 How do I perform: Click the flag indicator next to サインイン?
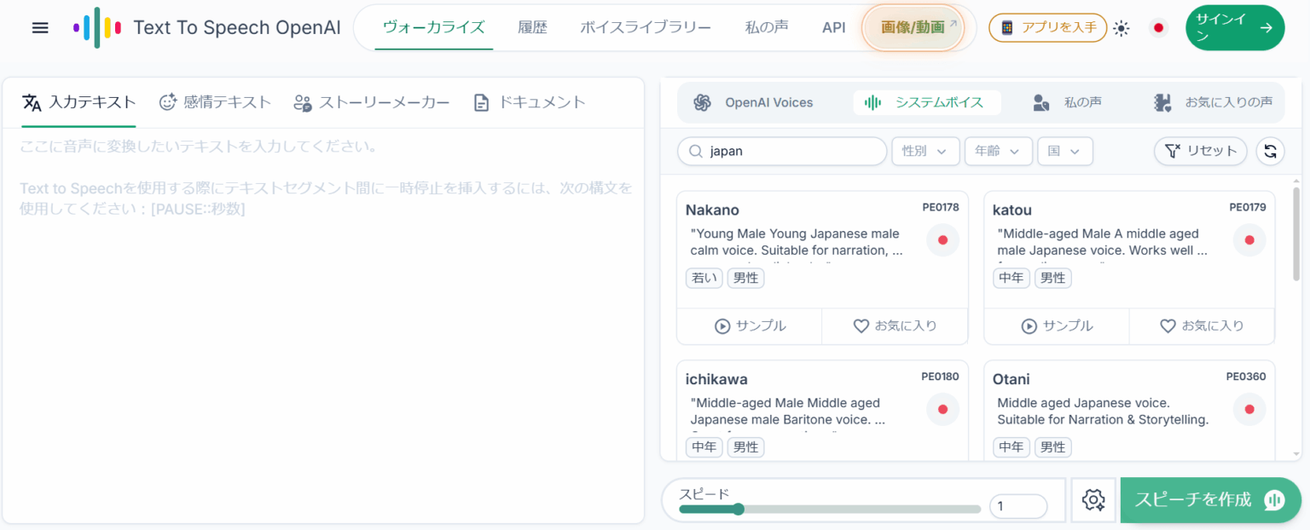pyautogui.click(x=1158, y=27)
